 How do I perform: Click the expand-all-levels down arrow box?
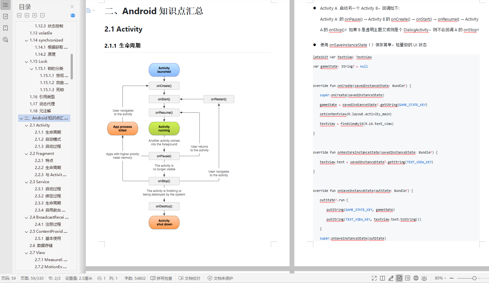19,15
